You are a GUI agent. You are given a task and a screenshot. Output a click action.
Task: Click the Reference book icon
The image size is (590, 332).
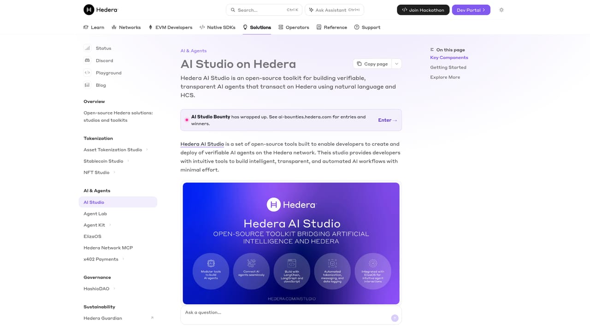[319, 27]
